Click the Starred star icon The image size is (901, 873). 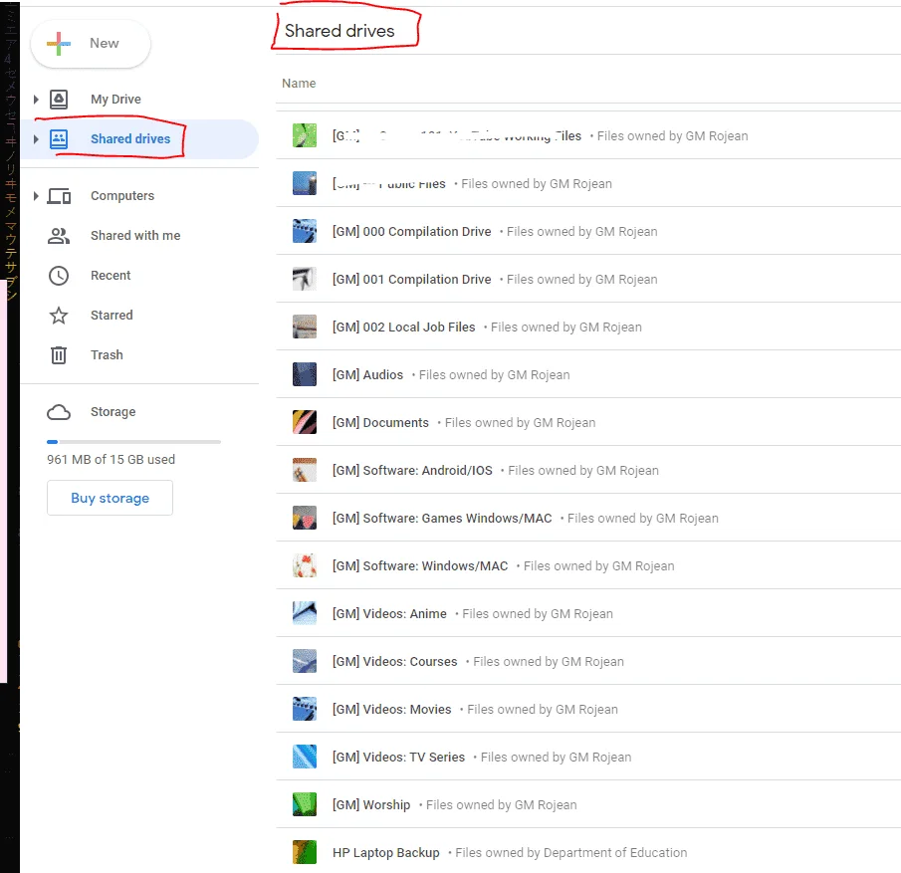(x=59, y=316)
